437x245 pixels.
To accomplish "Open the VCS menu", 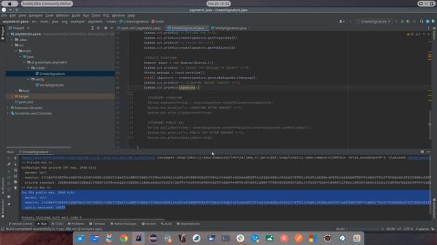I will pyautogui.click(x=107, y=16).
